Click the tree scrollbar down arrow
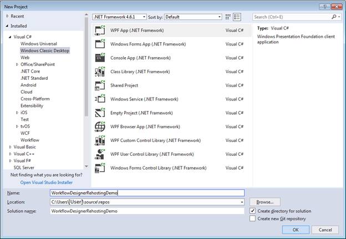Viewport: 346px width, 239px height. (x=86, y=166)
